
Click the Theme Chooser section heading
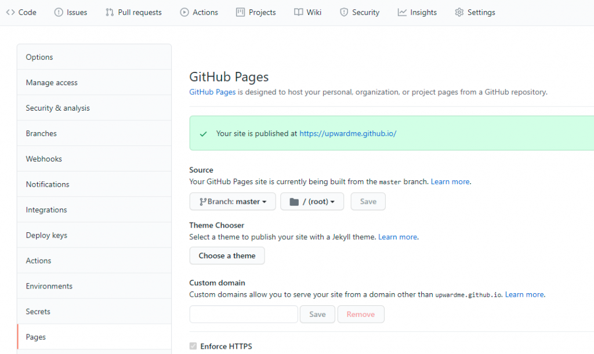(217, 225)
